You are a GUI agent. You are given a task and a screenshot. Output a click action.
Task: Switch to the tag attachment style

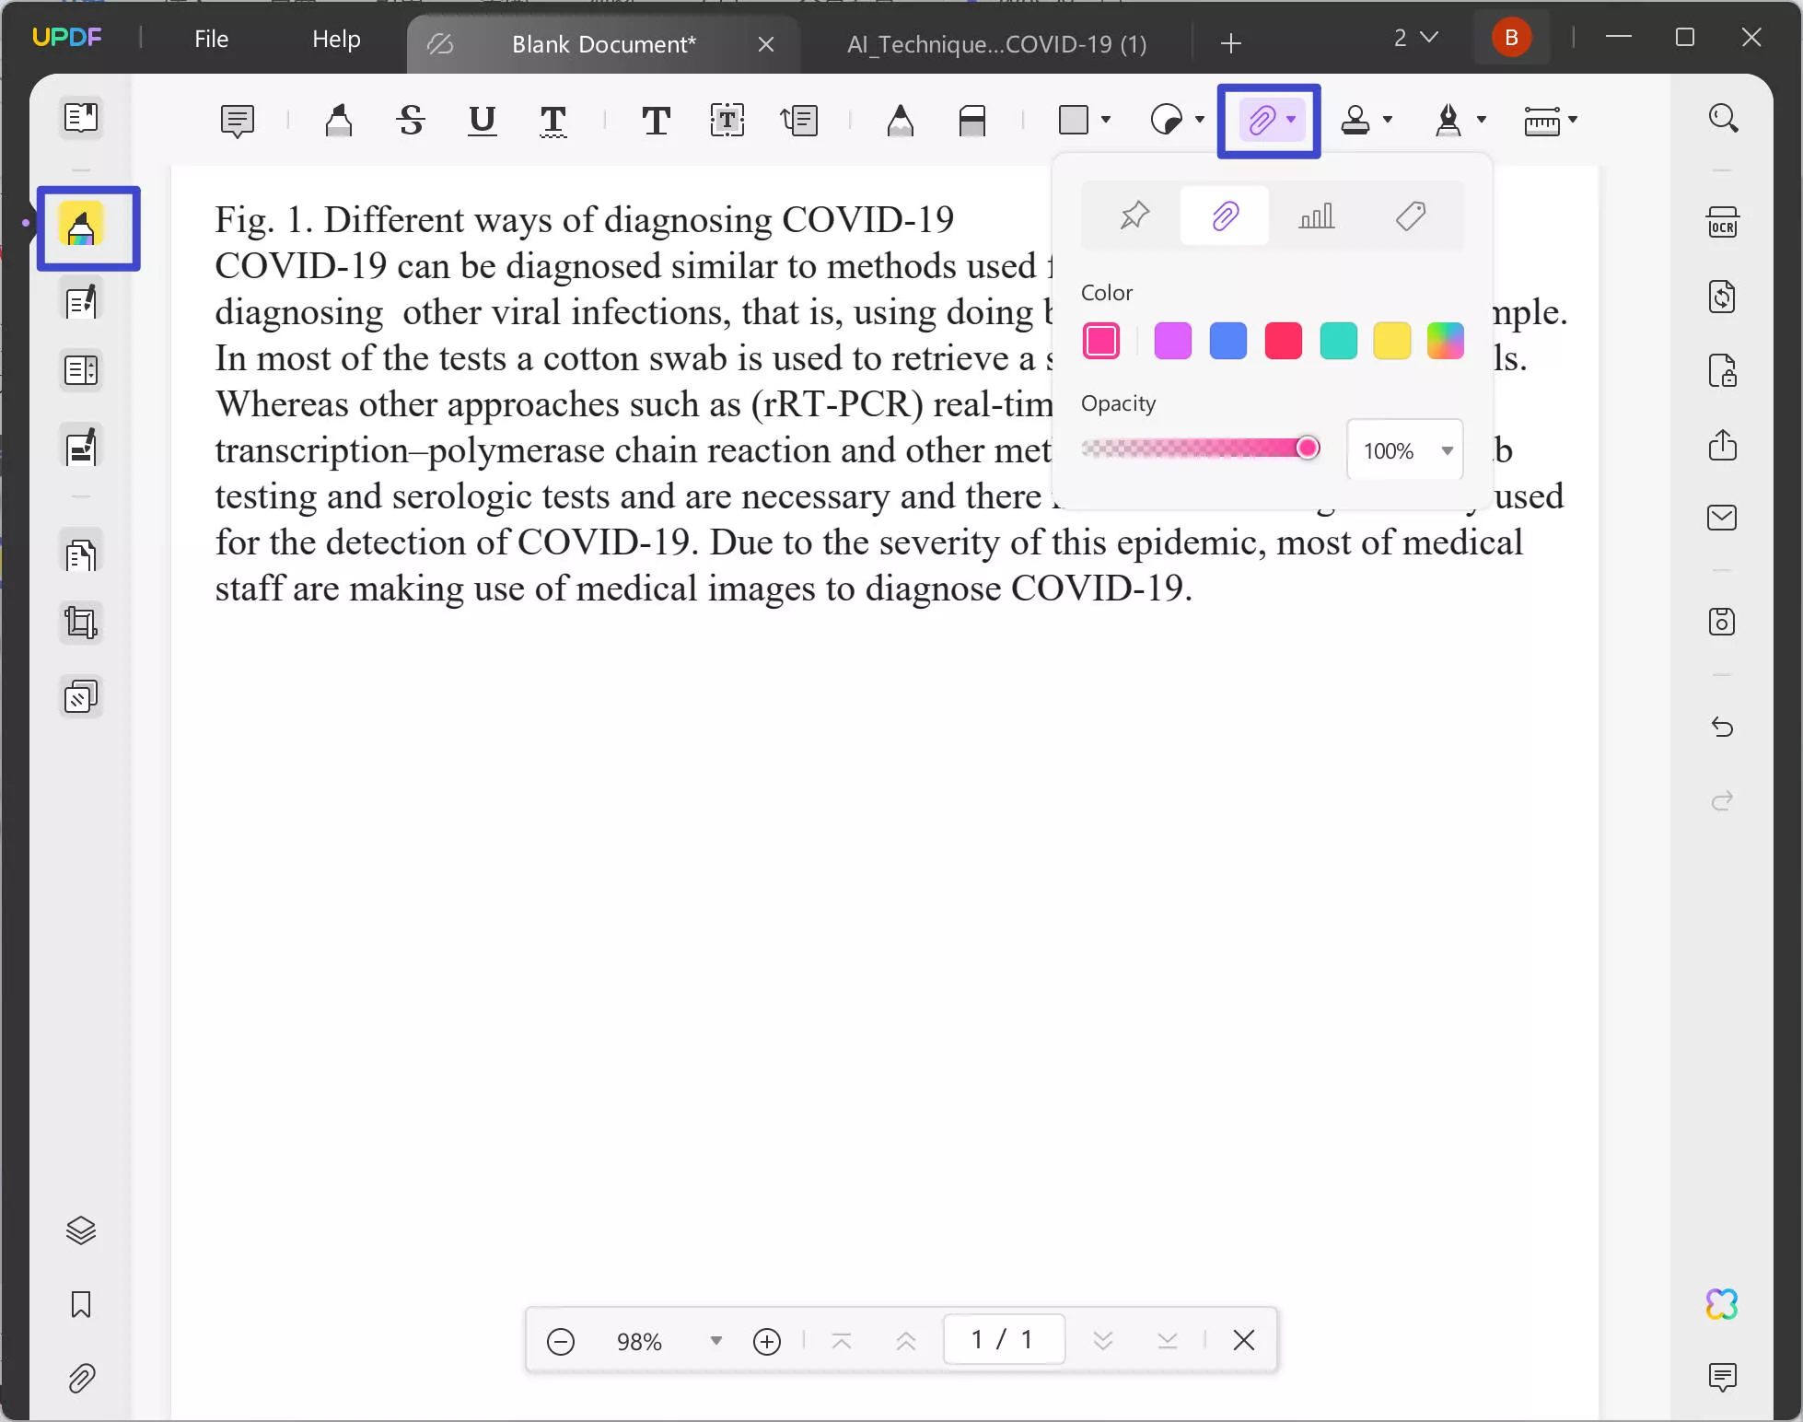click(x=1410, y=216)
